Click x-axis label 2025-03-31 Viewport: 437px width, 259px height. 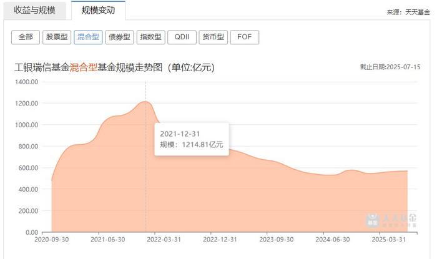389,240
